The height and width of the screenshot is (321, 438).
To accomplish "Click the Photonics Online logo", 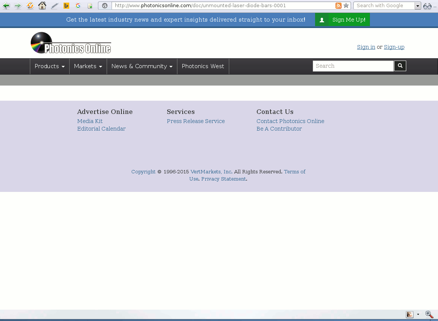I will pyautogui.click(x=71, y=43).
